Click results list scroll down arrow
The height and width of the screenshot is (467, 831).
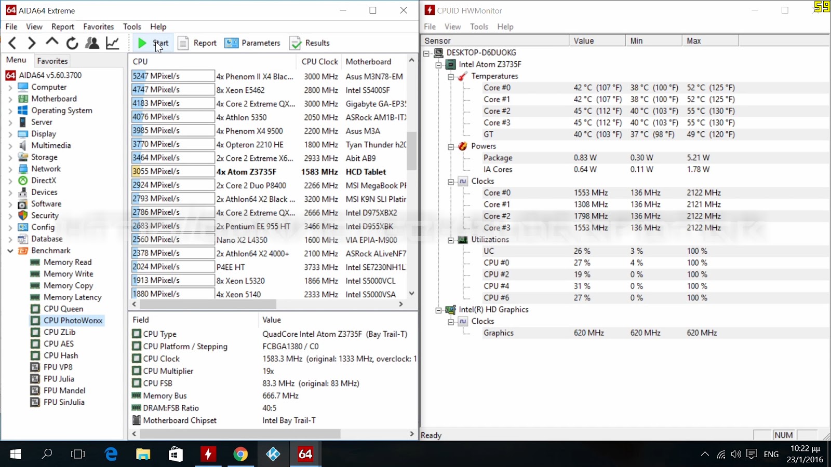[x=412, y=293]
